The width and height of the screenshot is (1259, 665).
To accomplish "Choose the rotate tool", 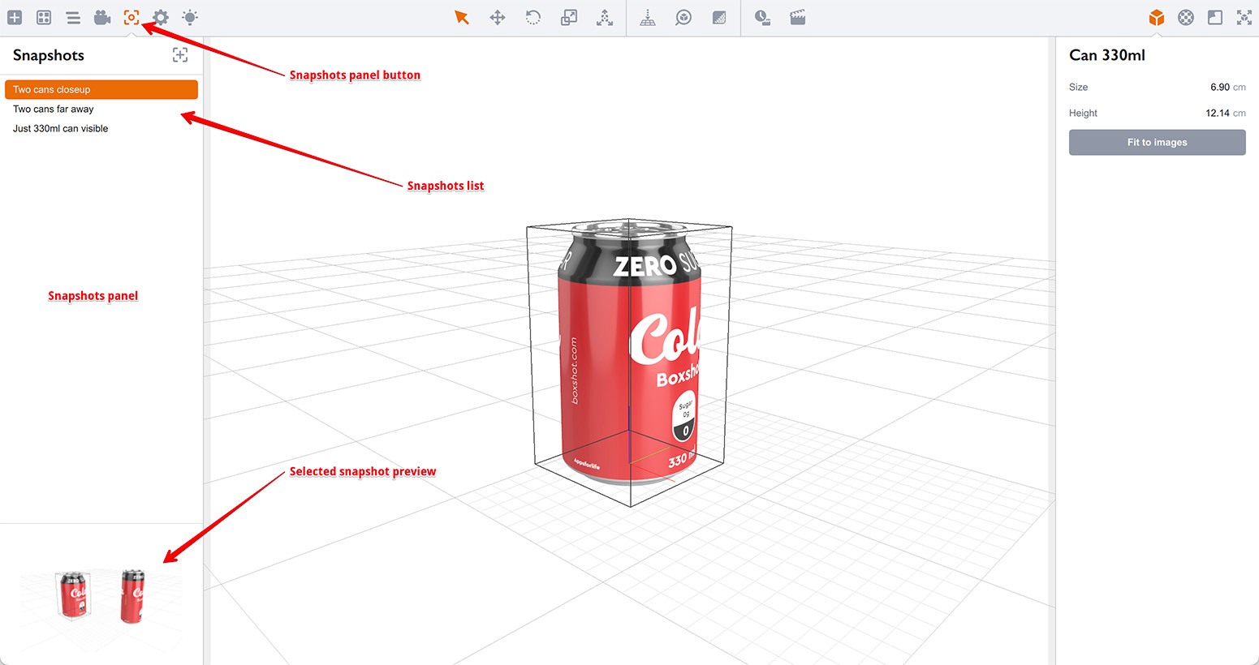I will coord(533,17).
